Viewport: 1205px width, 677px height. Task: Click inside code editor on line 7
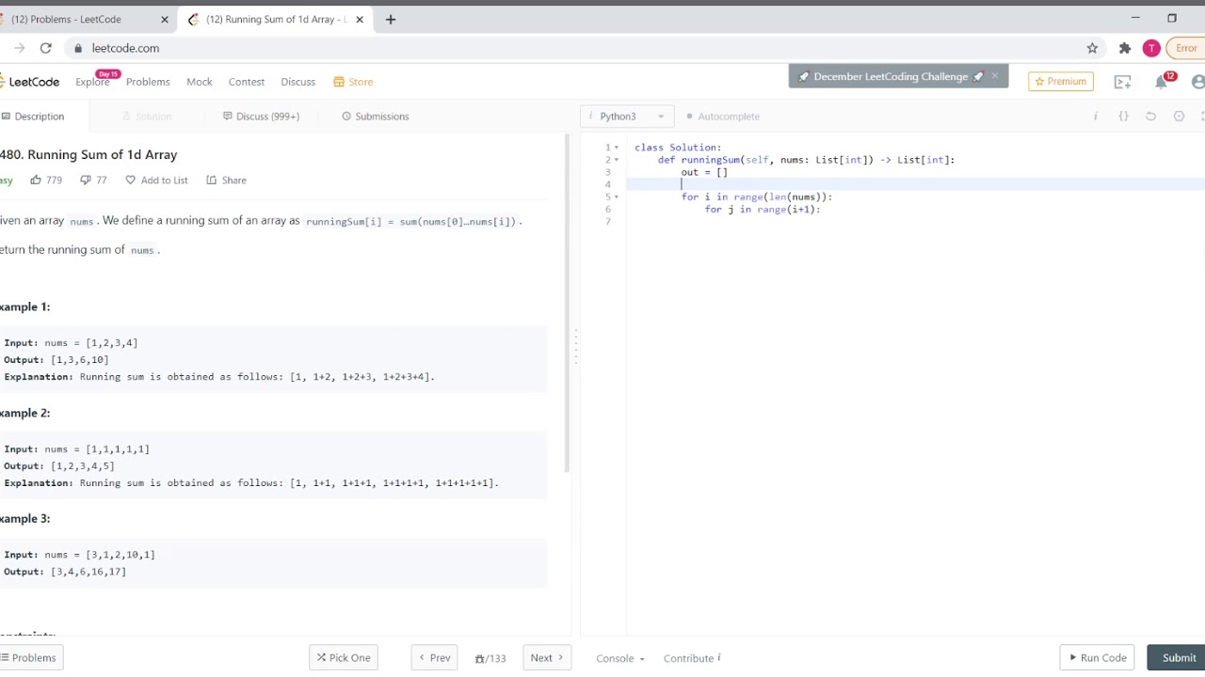pos(913,222)
